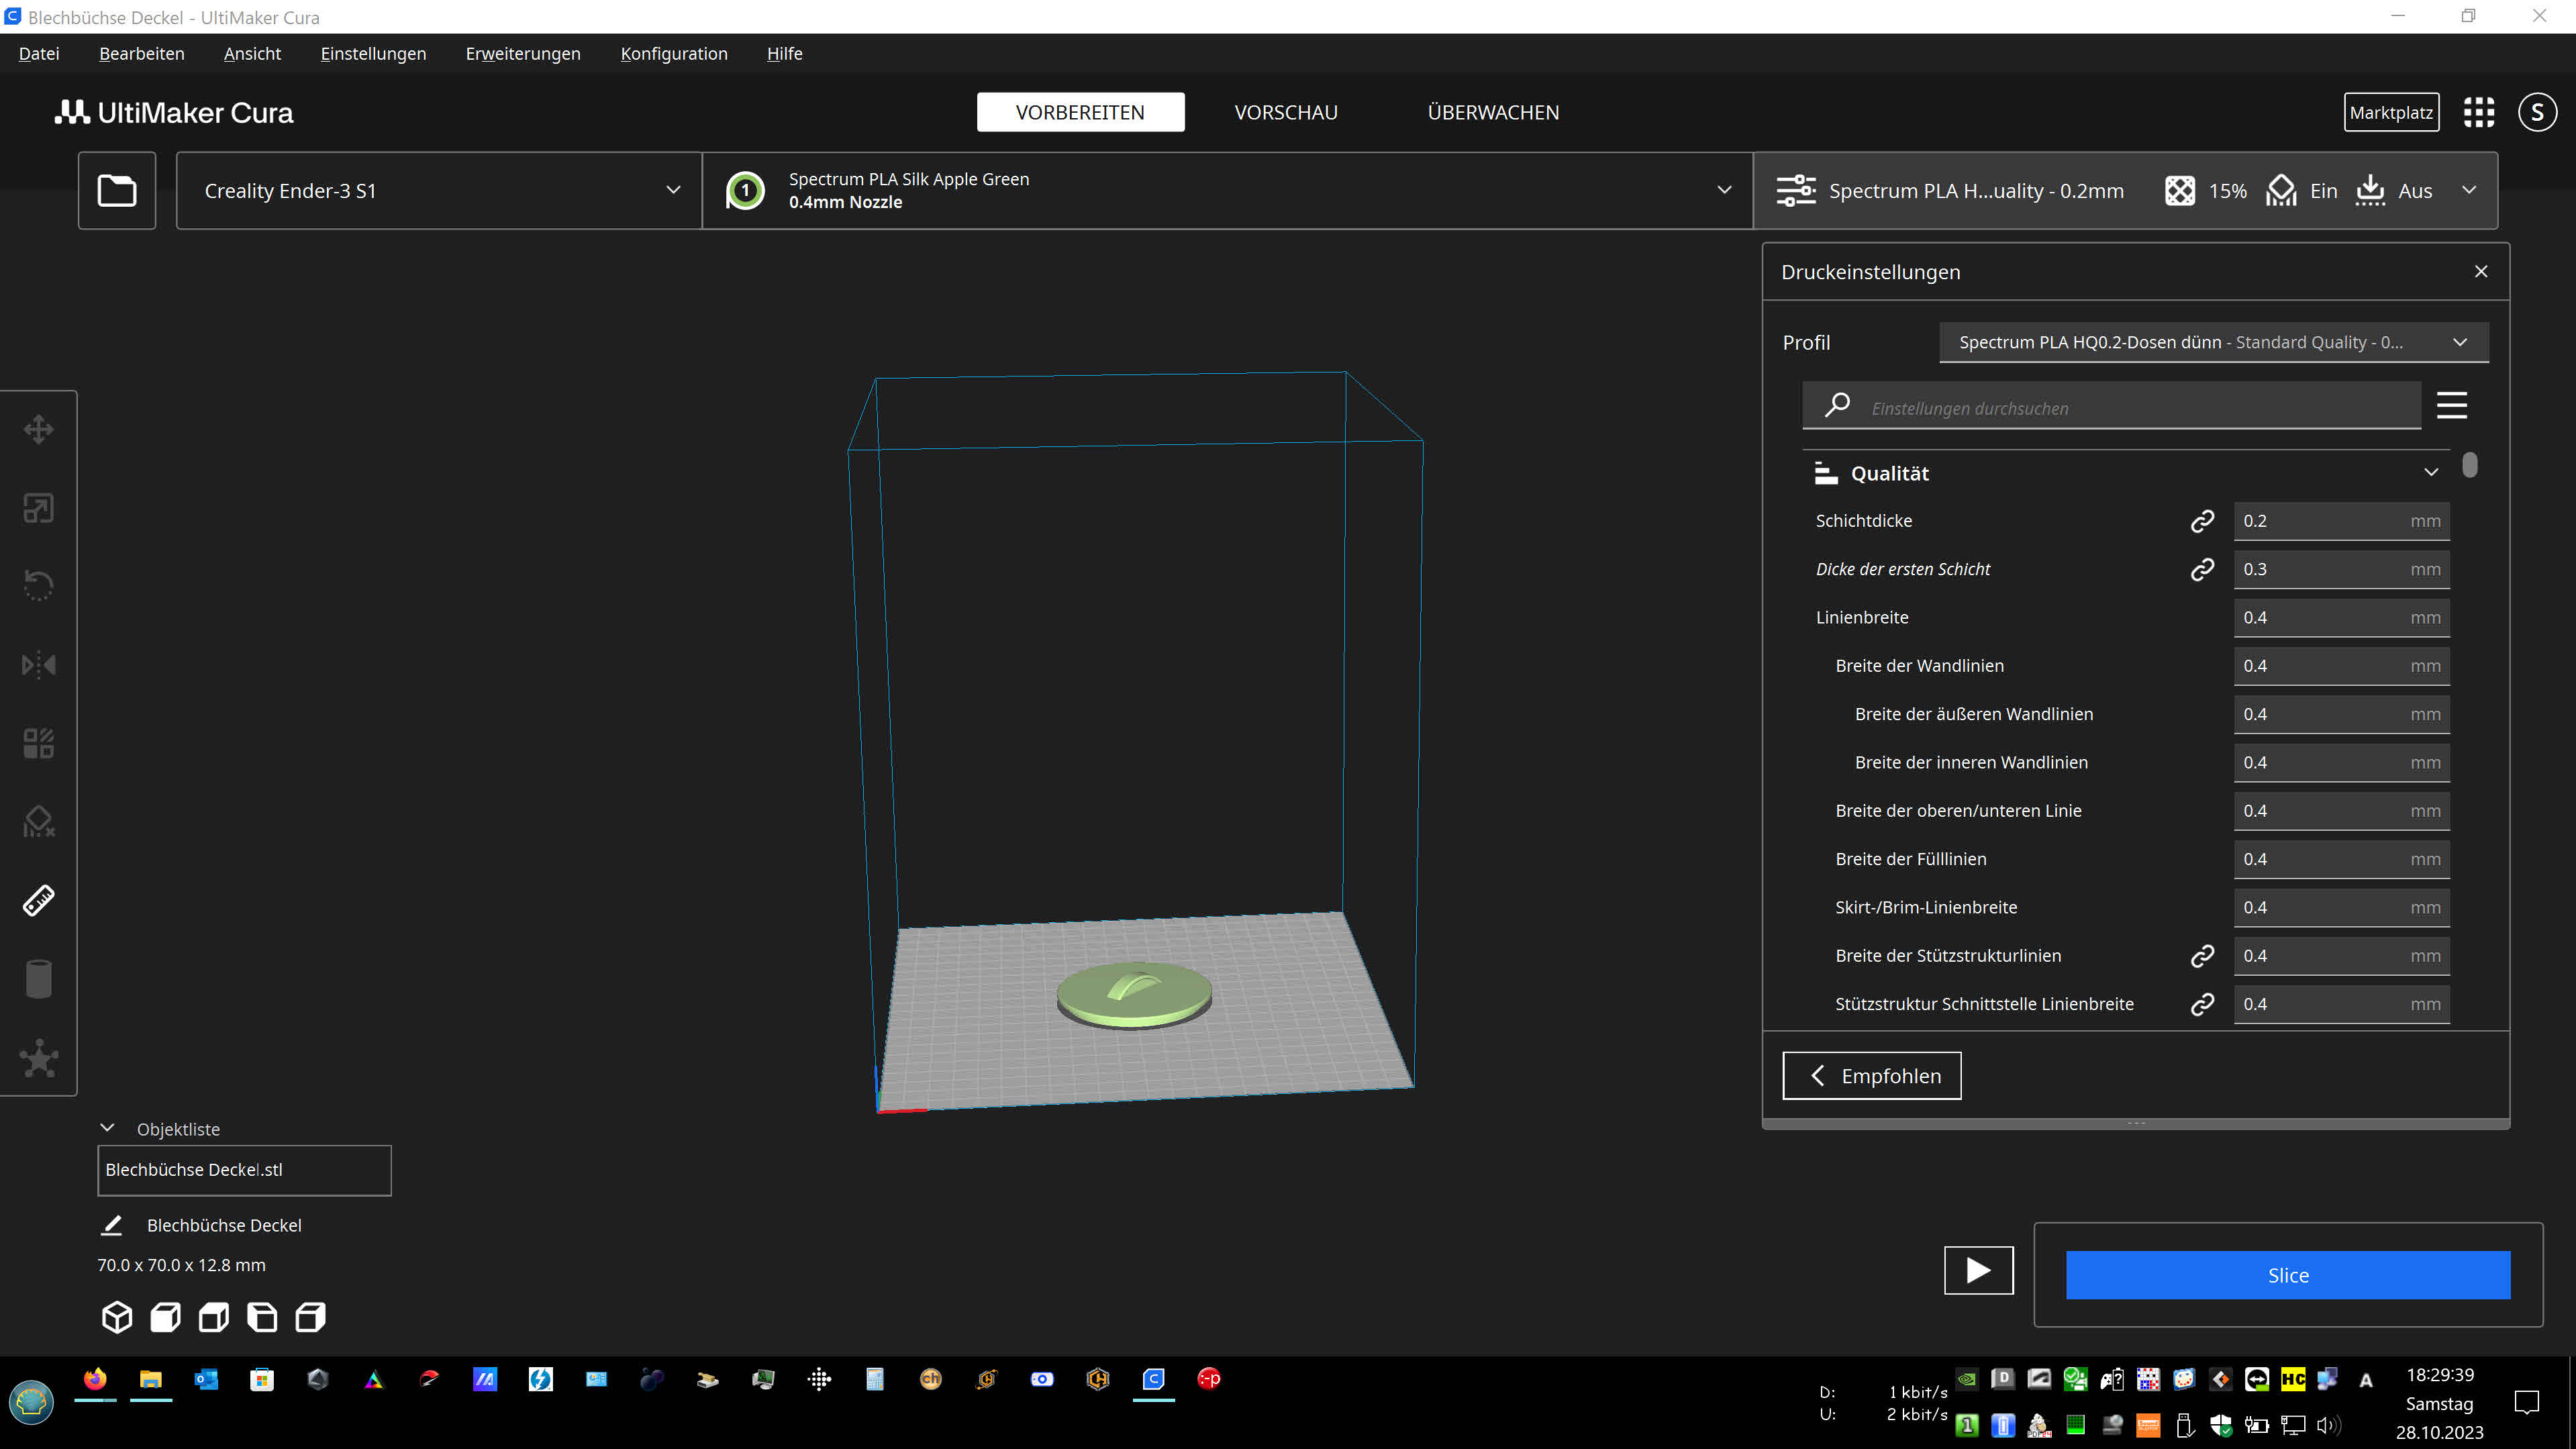Expand print settings summary dropdown arrow

point(2469,190)
